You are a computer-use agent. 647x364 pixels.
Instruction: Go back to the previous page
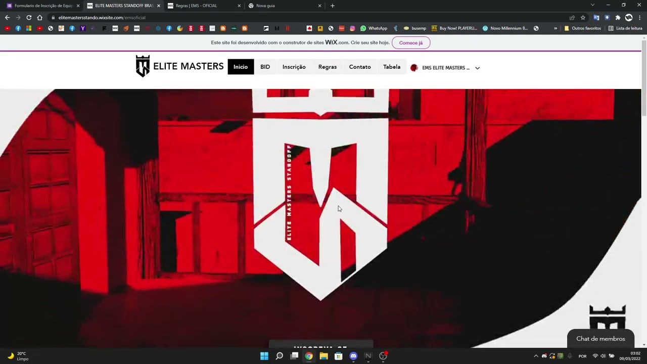7,18
